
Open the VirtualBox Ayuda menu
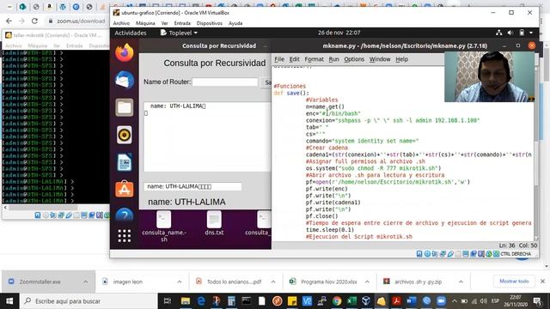(235, 23)
